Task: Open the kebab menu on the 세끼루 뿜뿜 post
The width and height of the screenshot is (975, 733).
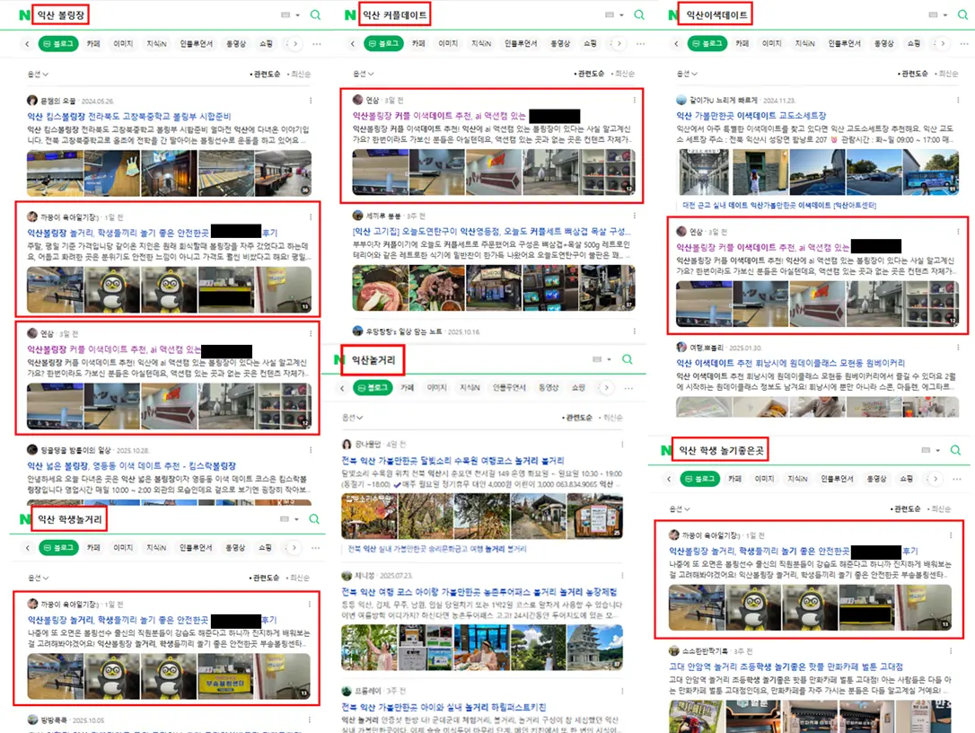Action: [x=634, y=216]
